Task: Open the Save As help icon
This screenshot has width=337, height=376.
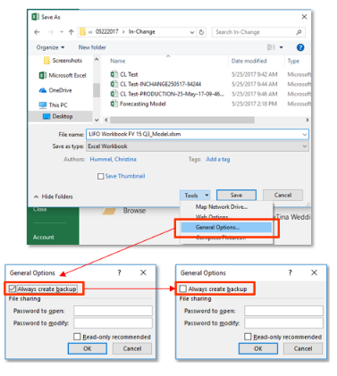Action: pos(300,47)
